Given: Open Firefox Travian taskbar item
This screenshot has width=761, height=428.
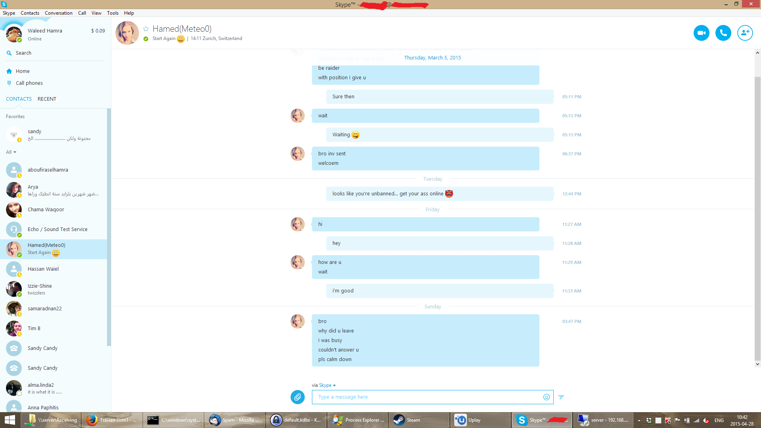Looking at the screenshot, I should click(x=112, y=420).
